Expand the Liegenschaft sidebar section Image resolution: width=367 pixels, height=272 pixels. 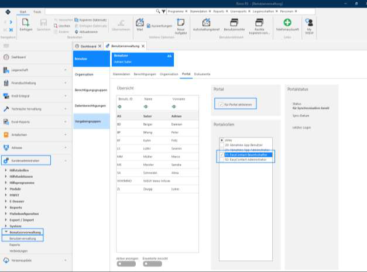tap(66, 70)
